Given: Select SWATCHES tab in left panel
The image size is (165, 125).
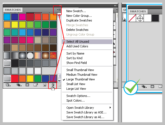Looking at the screenshot, I should 13,10.
